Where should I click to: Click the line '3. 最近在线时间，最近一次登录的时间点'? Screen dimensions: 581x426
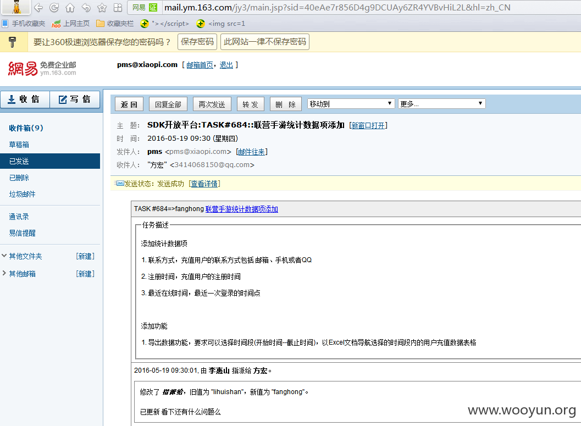(201, 293)
